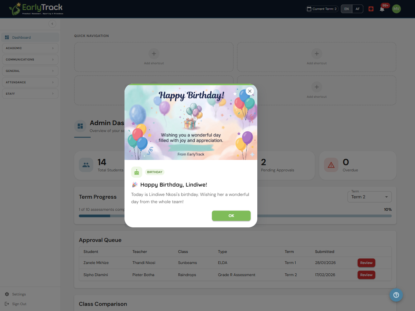Open the notifications bell

[x=382, y=9]
